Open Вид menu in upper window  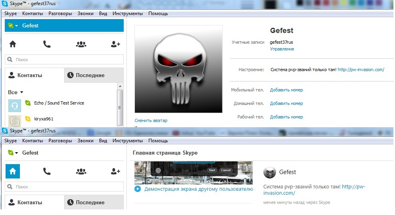103,14
